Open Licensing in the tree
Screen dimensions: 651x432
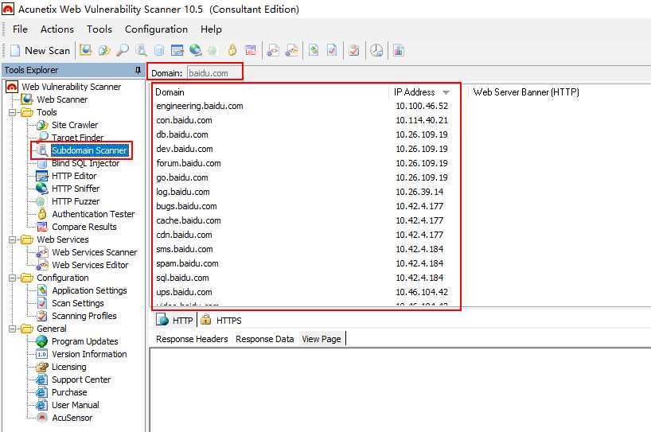pos(69,368)
